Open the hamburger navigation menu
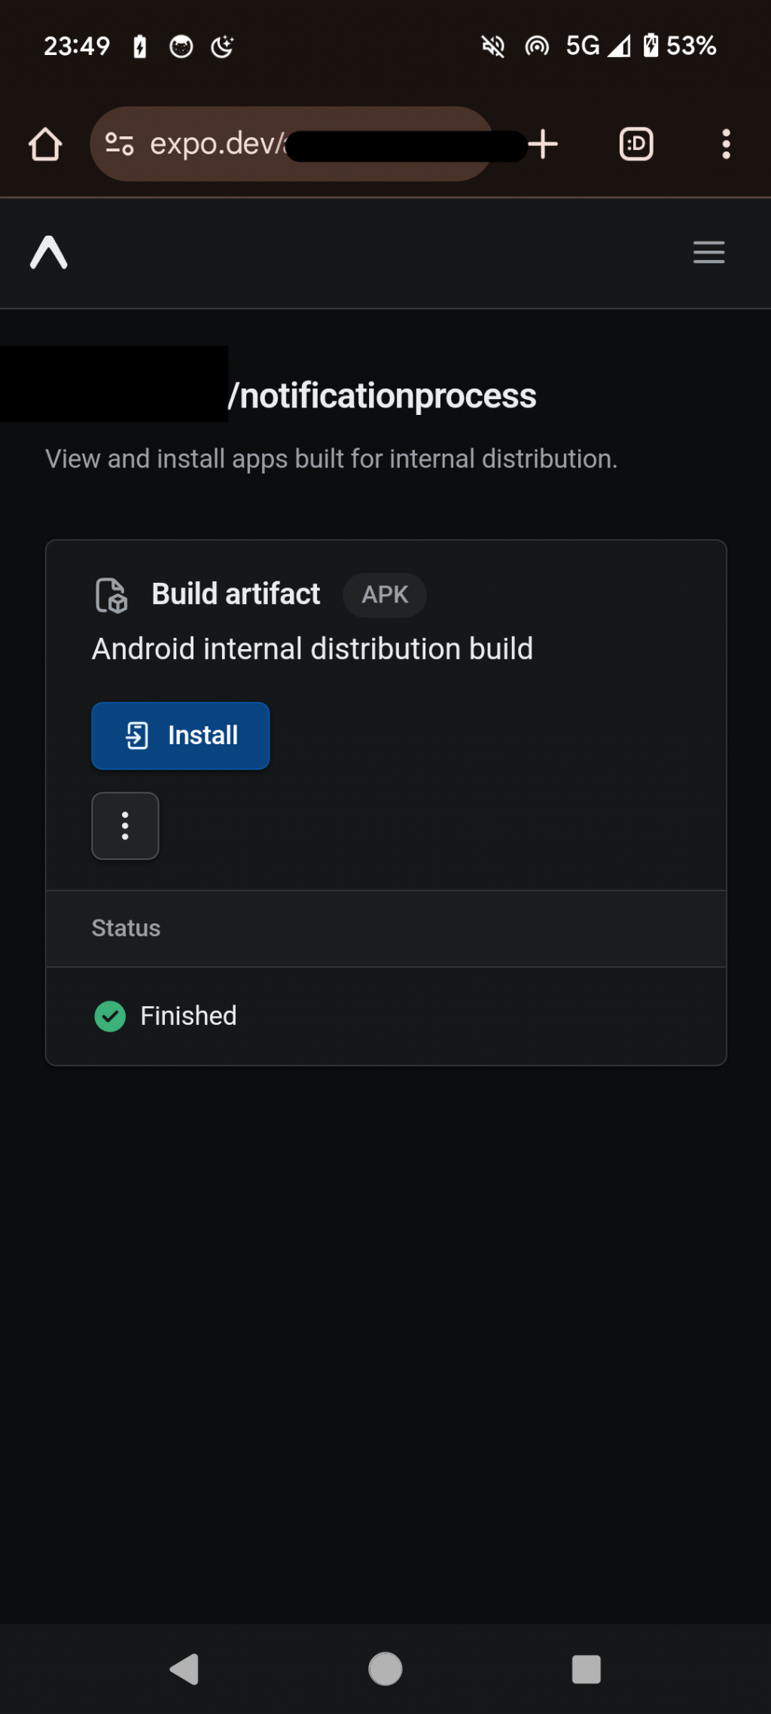The height and width of the screenshot is (1714, 771). click(709, 252)
